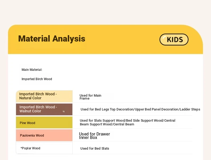Click the Used for Bed Slats text
This screenshot has width=211, height=160.
click(95, 149)
